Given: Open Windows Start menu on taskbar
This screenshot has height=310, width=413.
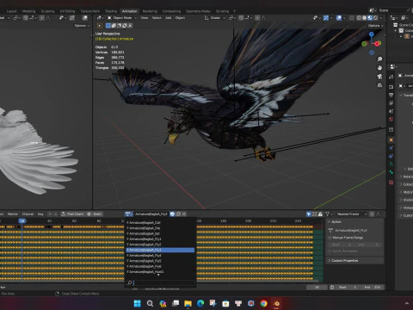Looking at the screenshot, I should pos(138,303).
